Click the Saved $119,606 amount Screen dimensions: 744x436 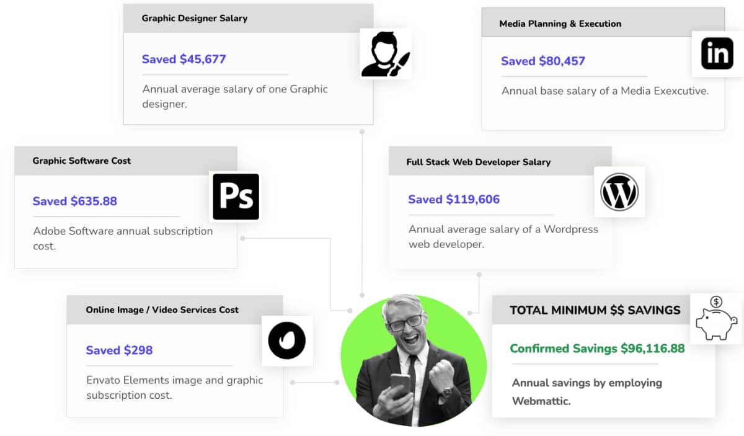pyautogui.click(x=453, y=199)
